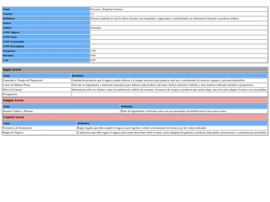Select the author value 'Fernando'
This screenshot has height=202, width=270.
point(95,28)
